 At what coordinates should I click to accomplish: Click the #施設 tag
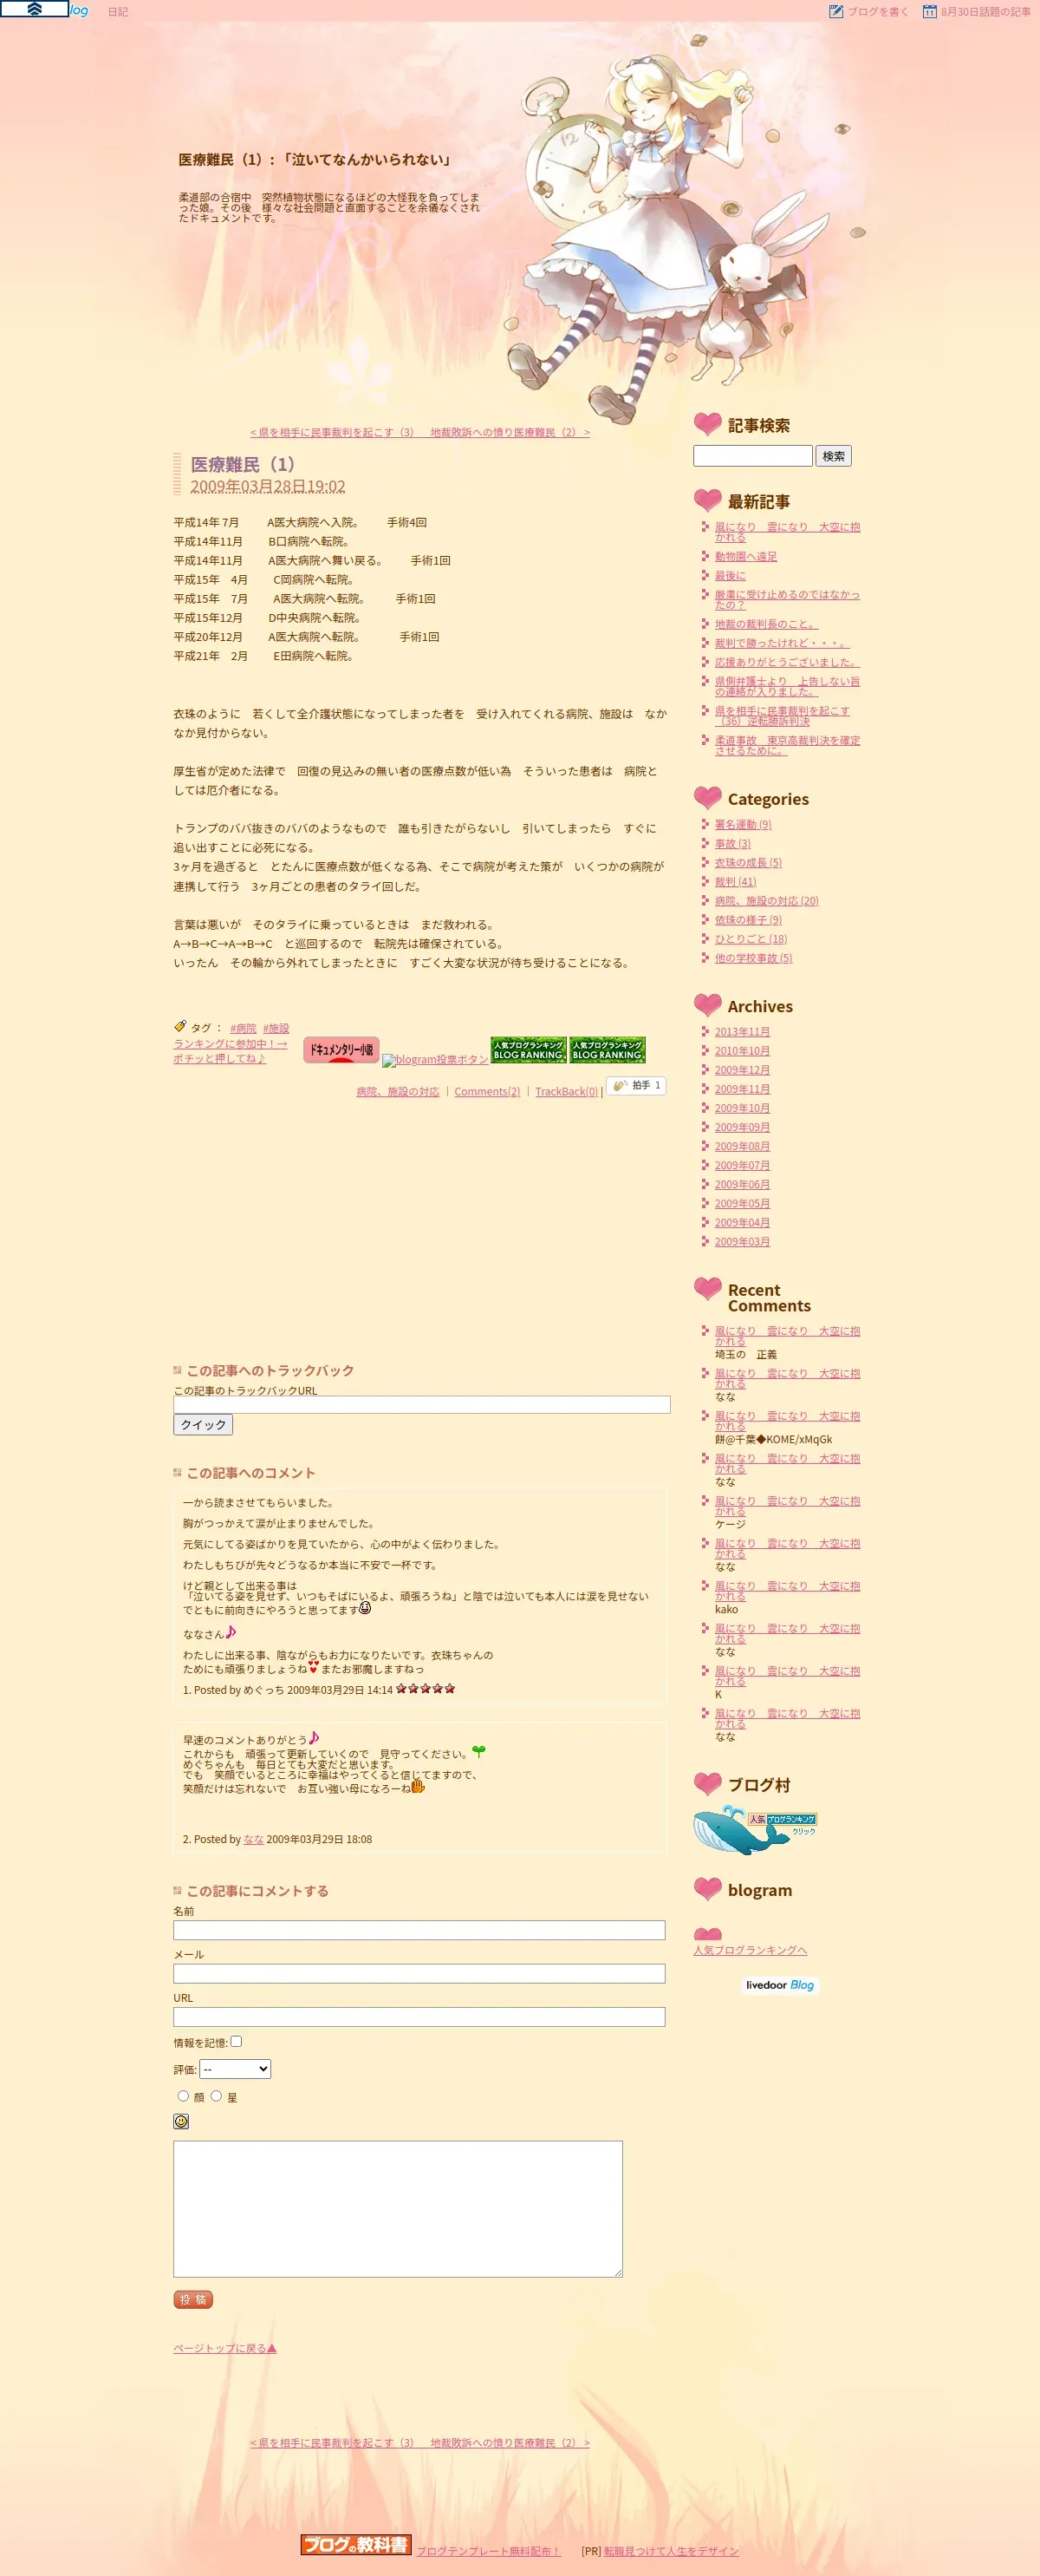(276, 1028)
